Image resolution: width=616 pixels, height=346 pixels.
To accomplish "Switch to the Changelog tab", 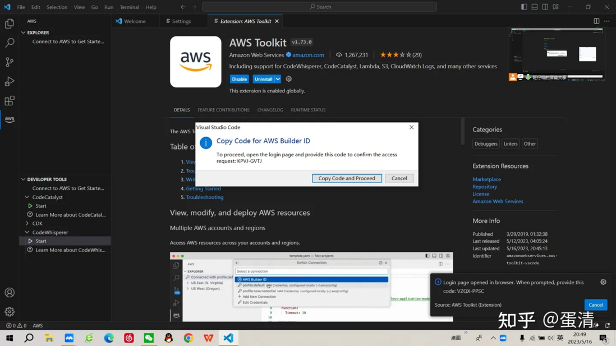I will tap(270, 110).
